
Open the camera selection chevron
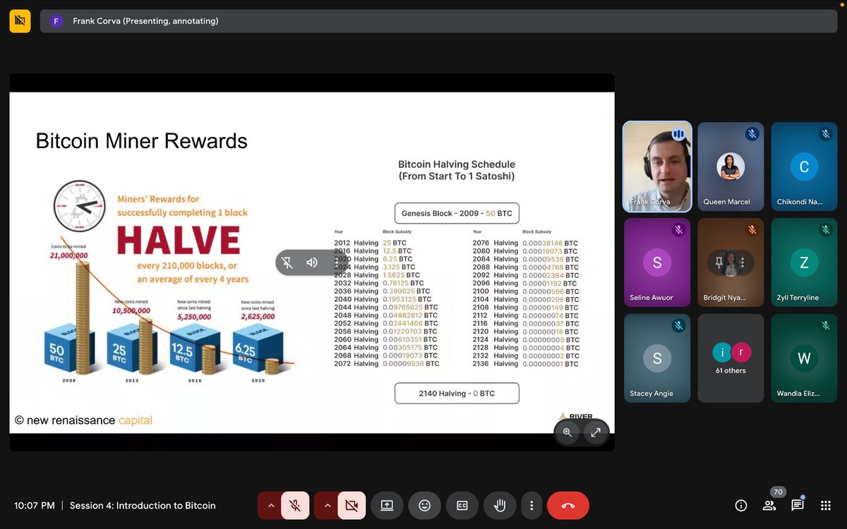coord(328,505)
